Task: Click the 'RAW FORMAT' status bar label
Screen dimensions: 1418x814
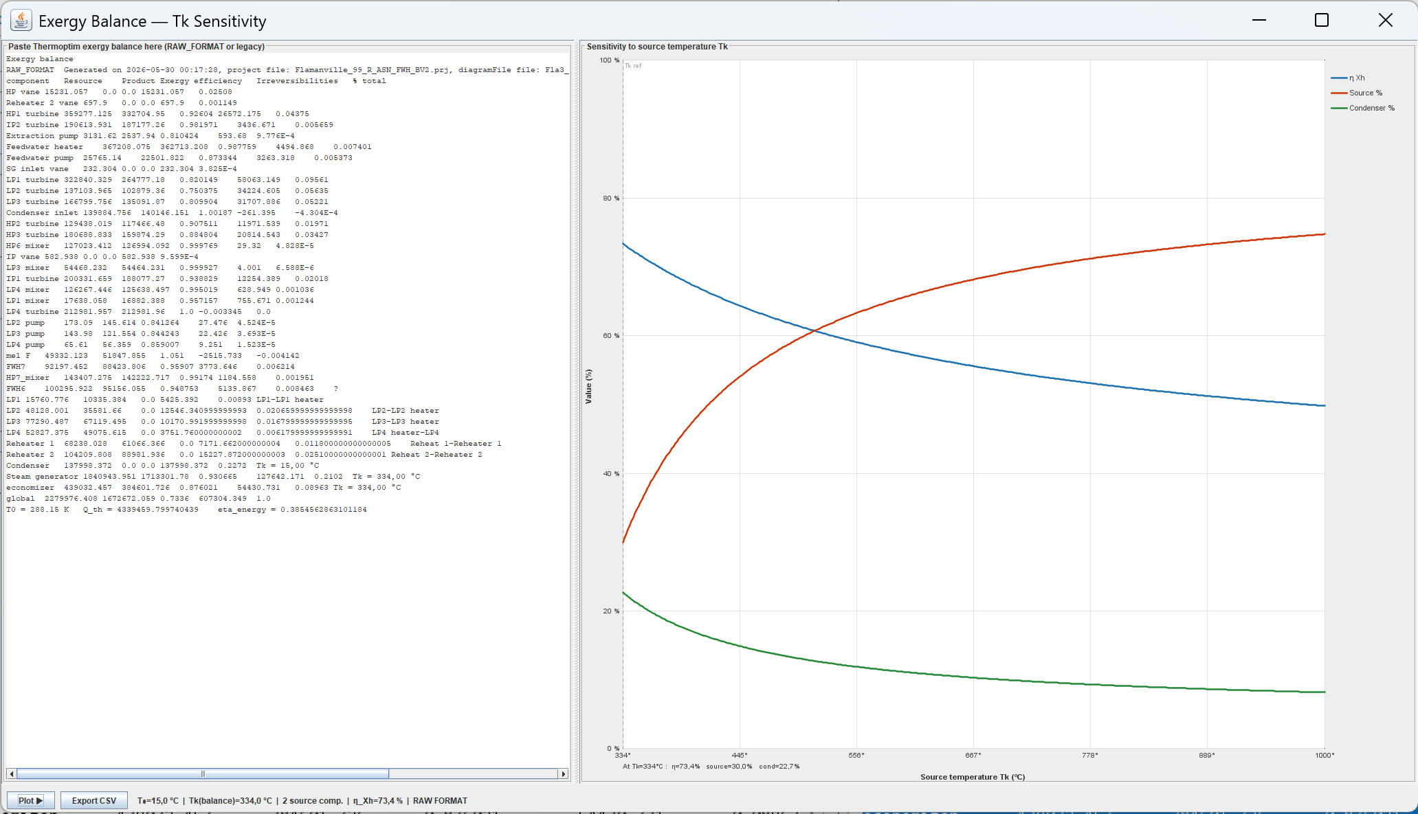Action: click(x=440, y=801)
